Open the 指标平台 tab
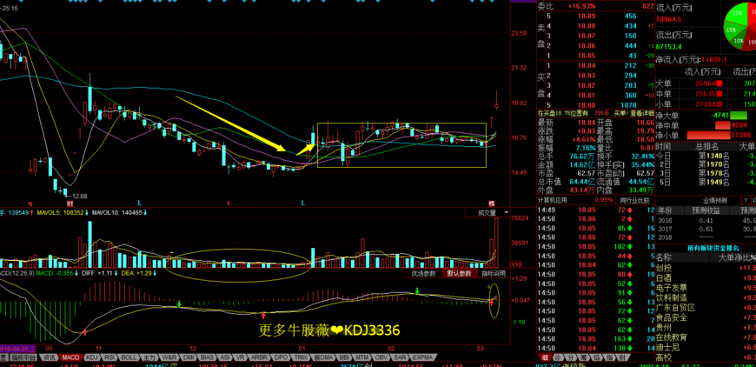 24,357
